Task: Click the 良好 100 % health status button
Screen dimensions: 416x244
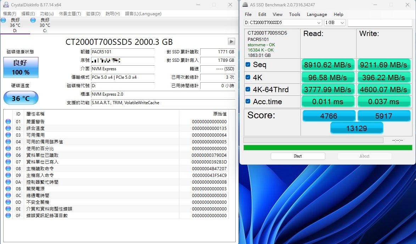Action: coord(21,67)
